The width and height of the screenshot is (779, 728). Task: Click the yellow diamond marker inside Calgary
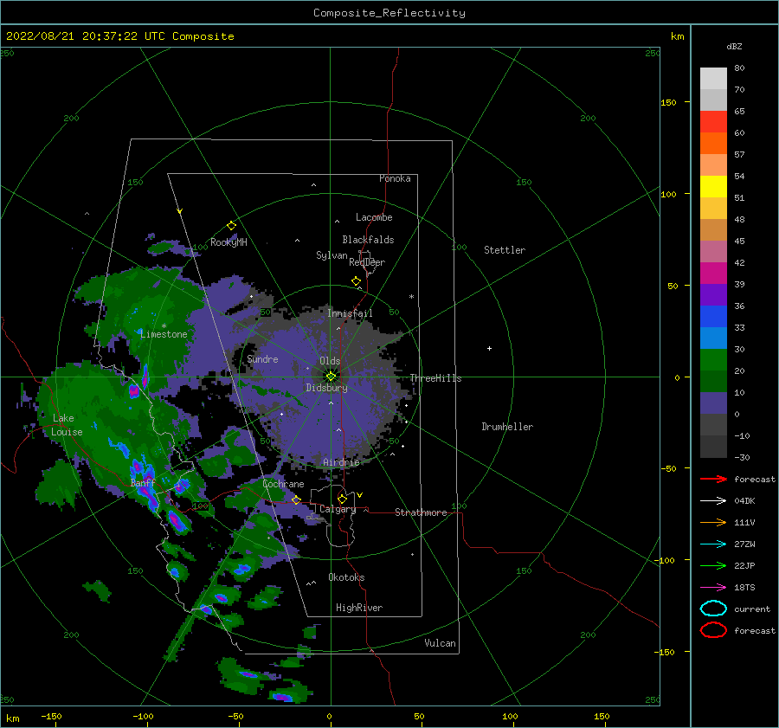click(342, 499)
